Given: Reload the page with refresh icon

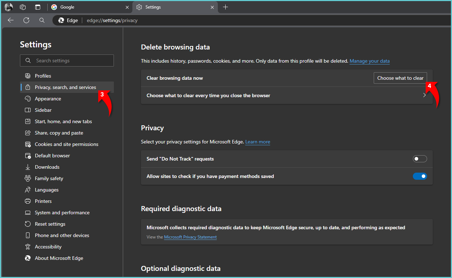Looking at the screenshot, I should click(26, 20).
